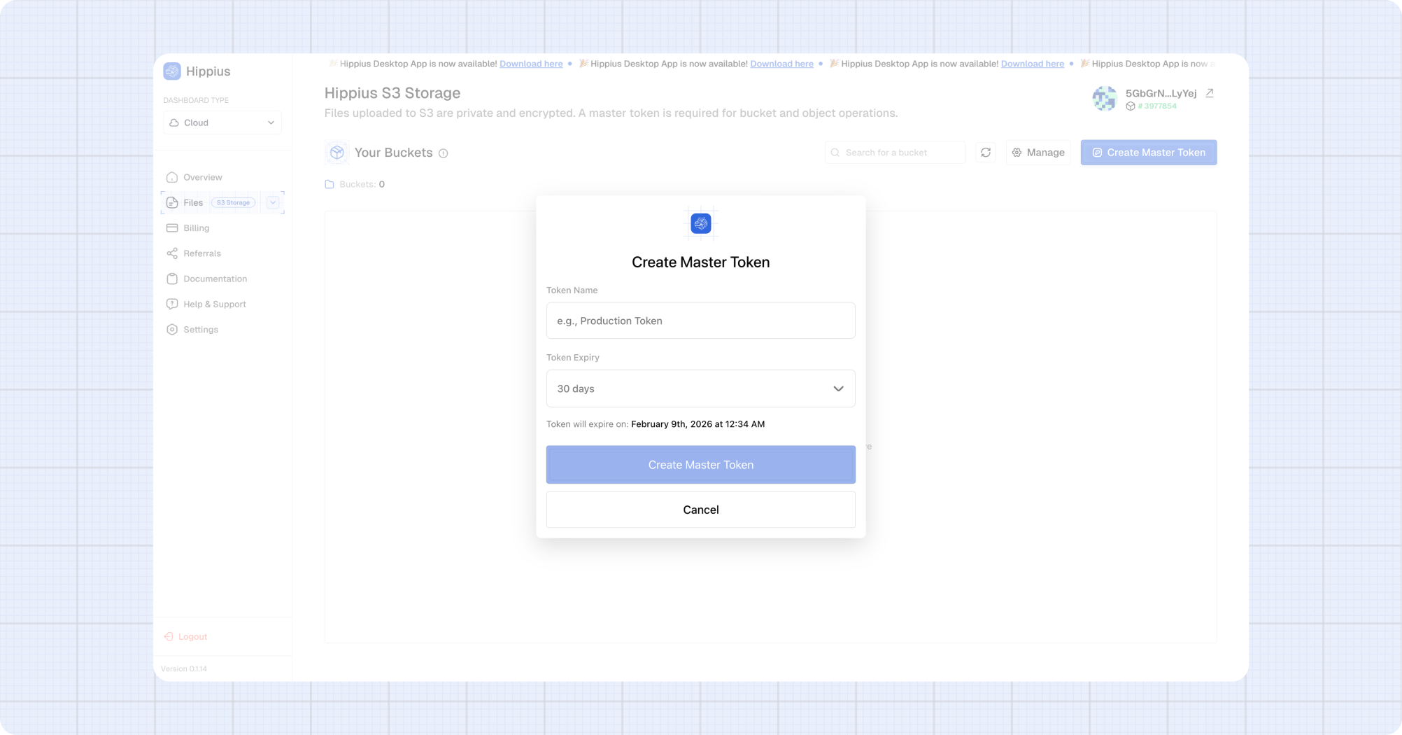Click the Referrals share icon
This screenshot has height=735, width=1402.
click(172, 253)
